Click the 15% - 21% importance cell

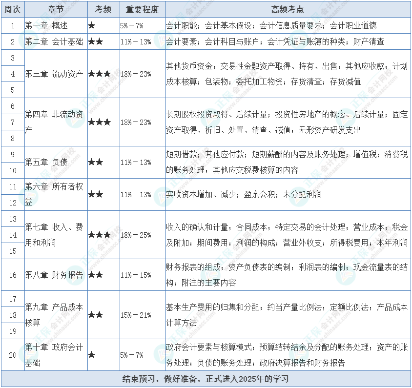[136, 315]
